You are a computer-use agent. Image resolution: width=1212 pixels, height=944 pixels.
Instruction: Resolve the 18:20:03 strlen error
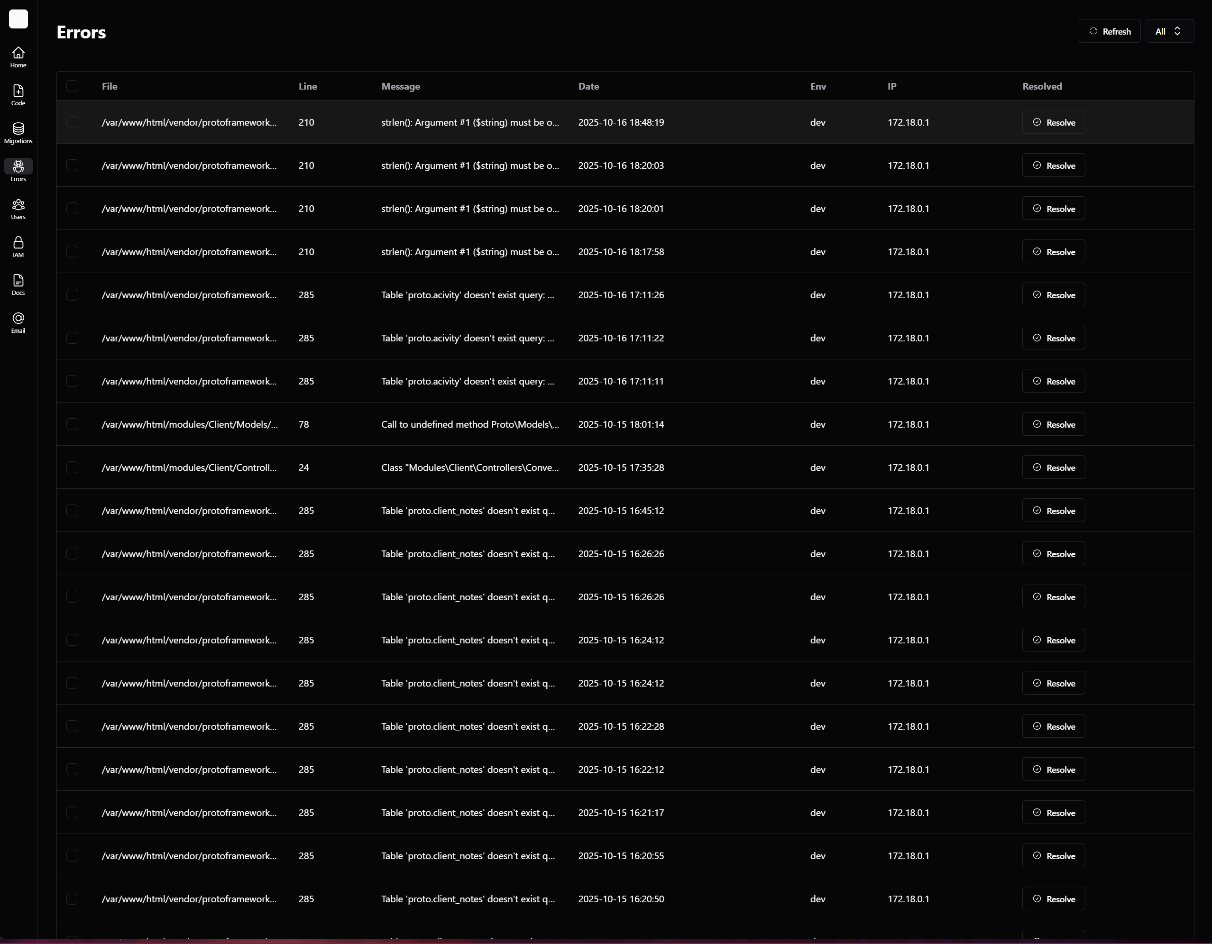[x=1053, y=165]
